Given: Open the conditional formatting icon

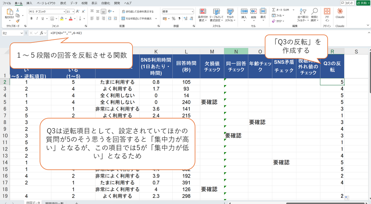Looking at the screenshot, I should coord(203,12).
